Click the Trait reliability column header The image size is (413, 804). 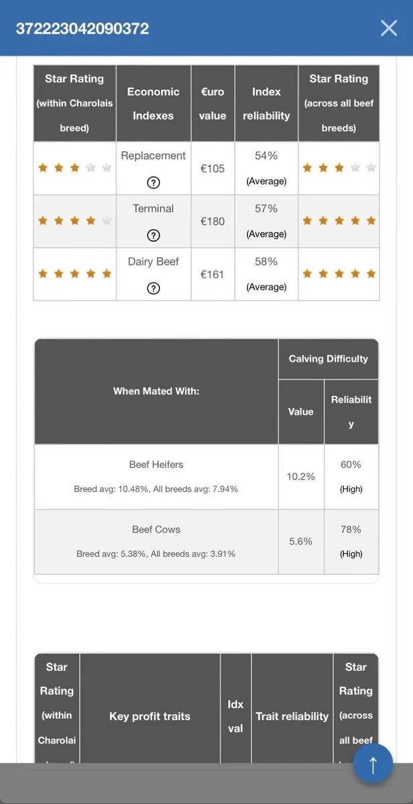[x=292, y=716]
